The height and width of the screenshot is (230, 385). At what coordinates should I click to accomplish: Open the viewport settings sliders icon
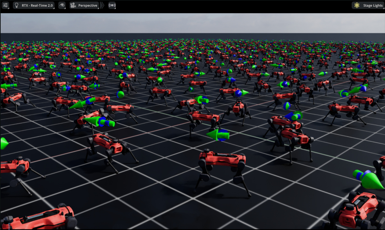pos(5,5)
